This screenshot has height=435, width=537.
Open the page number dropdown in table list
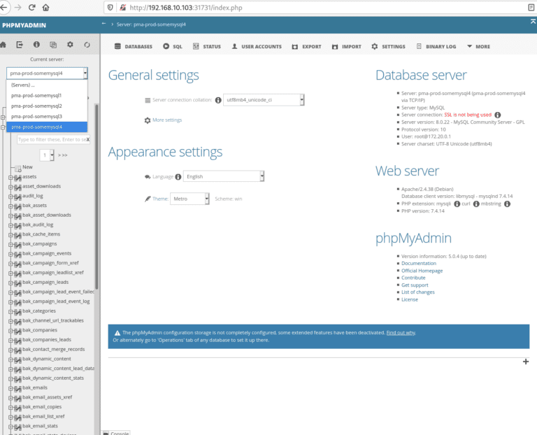point(47,155)
